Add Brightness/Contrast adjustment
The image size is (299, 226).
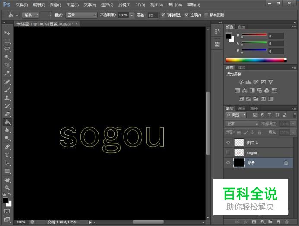coord(241,82)
